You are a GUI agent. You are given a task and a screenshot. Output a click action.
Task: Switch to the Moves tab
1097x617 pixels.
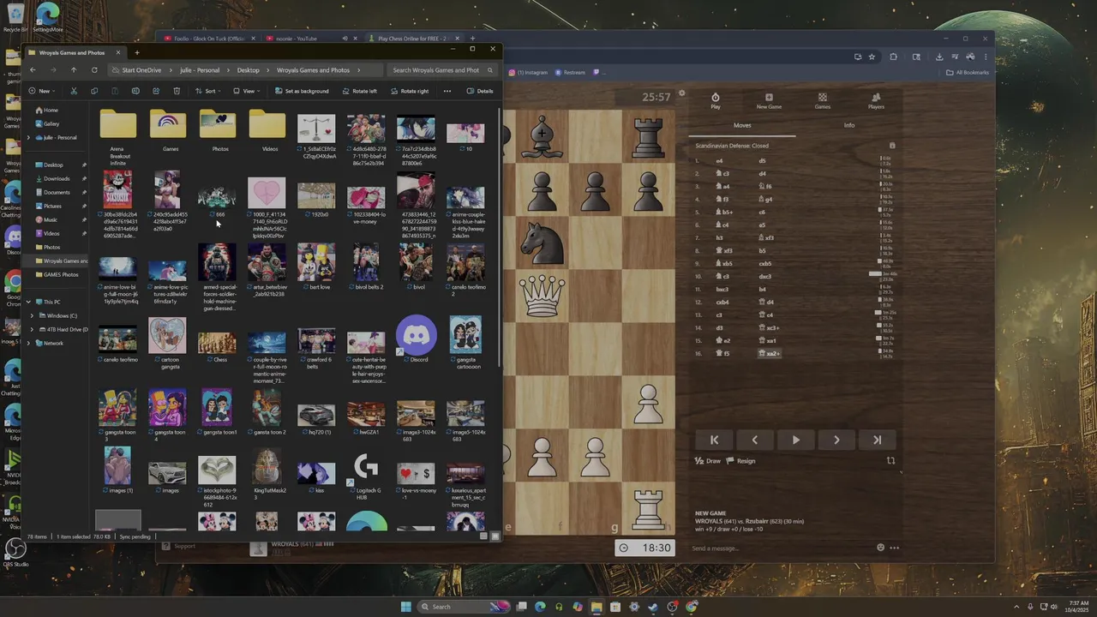click(742, 125)
